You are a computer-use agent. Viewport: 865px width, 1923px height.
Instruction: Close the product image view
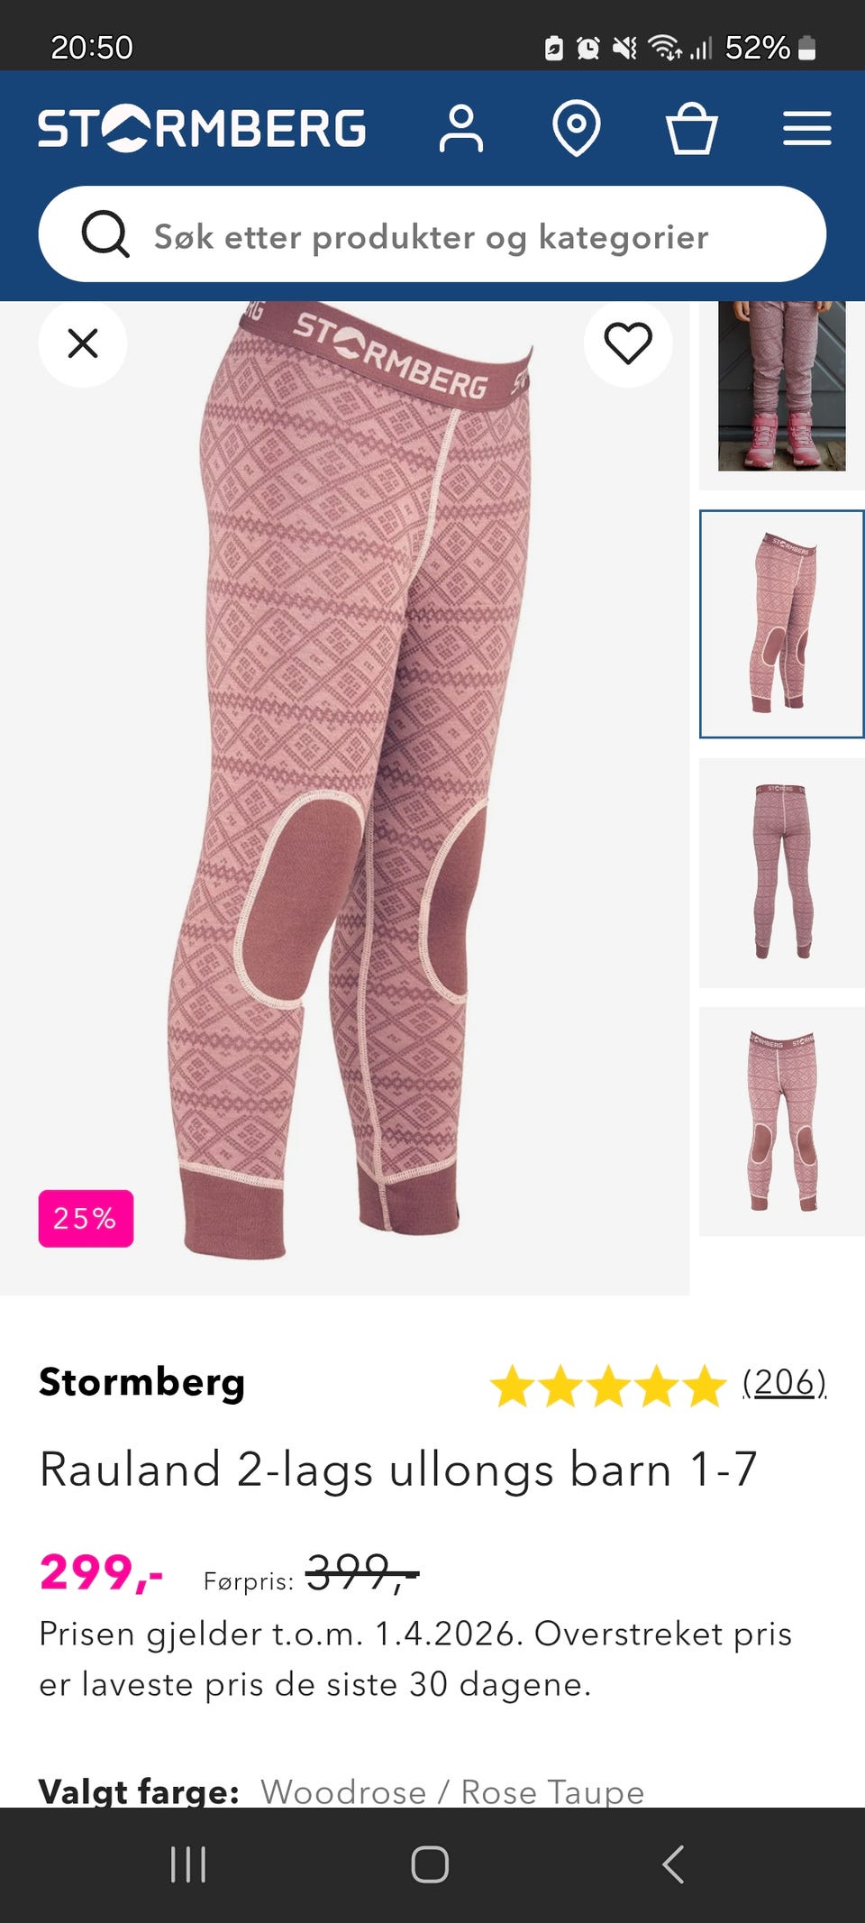(83, 343)
